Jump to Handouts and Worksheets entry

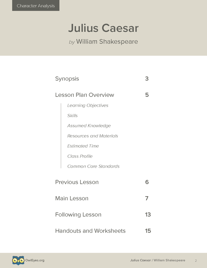pos(90,231)
